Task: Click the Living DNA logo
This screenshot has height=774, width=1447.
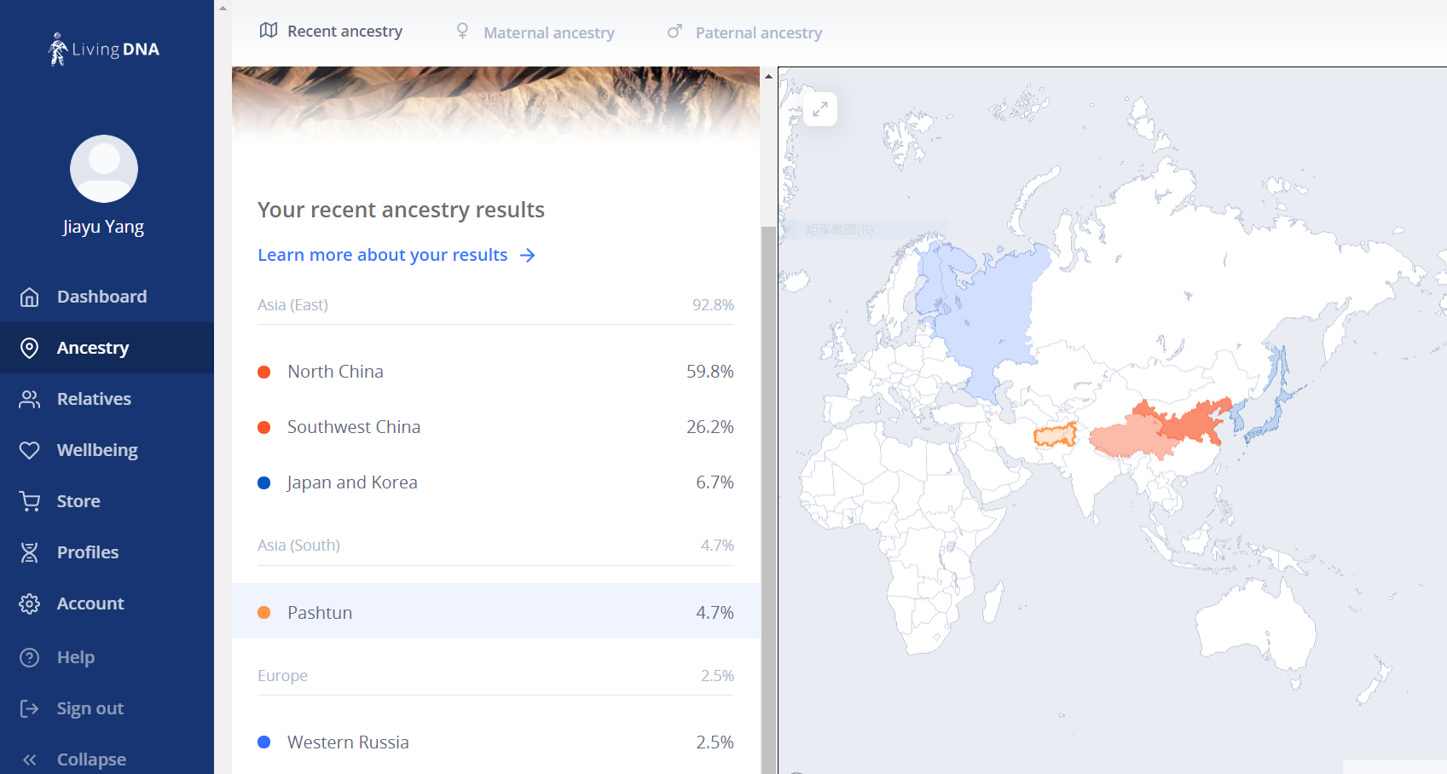Action: [x=104, y=49]
